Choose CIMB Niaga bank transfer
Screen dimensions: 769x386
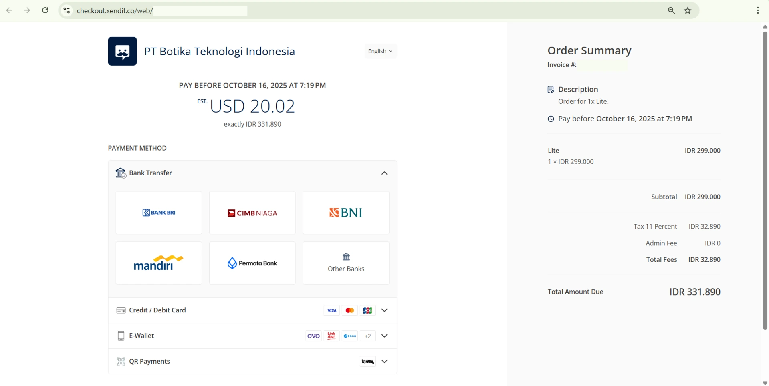[x=252, y=213]
